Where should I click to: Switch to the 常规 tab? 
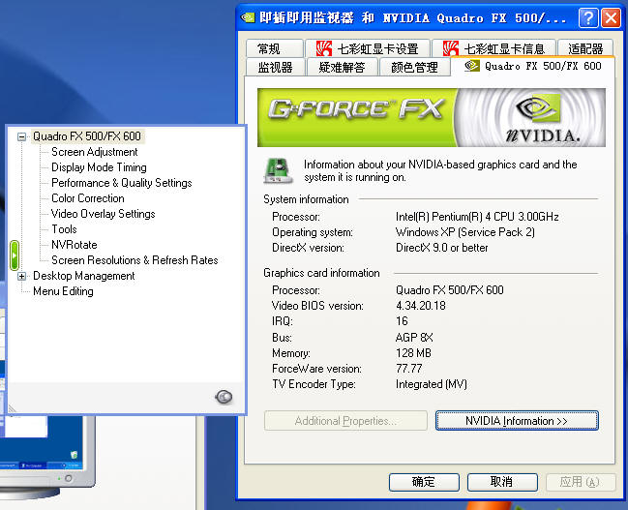[275, 48]
